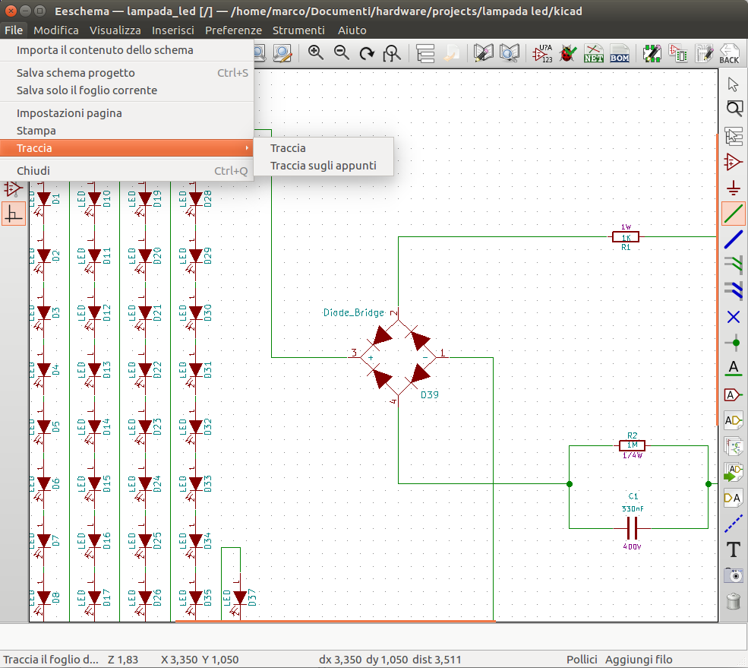Viewport: 748px width, 668px height.
Task: Pick the Place power port tool
Action: tap(734, 188)
